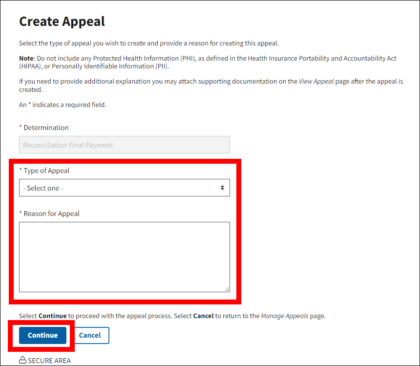Click the bold "Note" word
Screen dimensions: 420x366
[27, 58]
